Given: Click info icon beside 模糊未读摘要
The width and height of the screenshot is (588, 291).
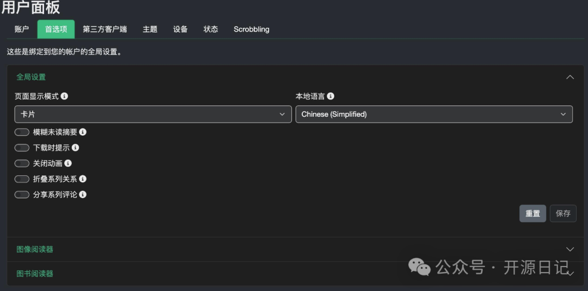Looking at the screenshot, I should pos(83,132).
